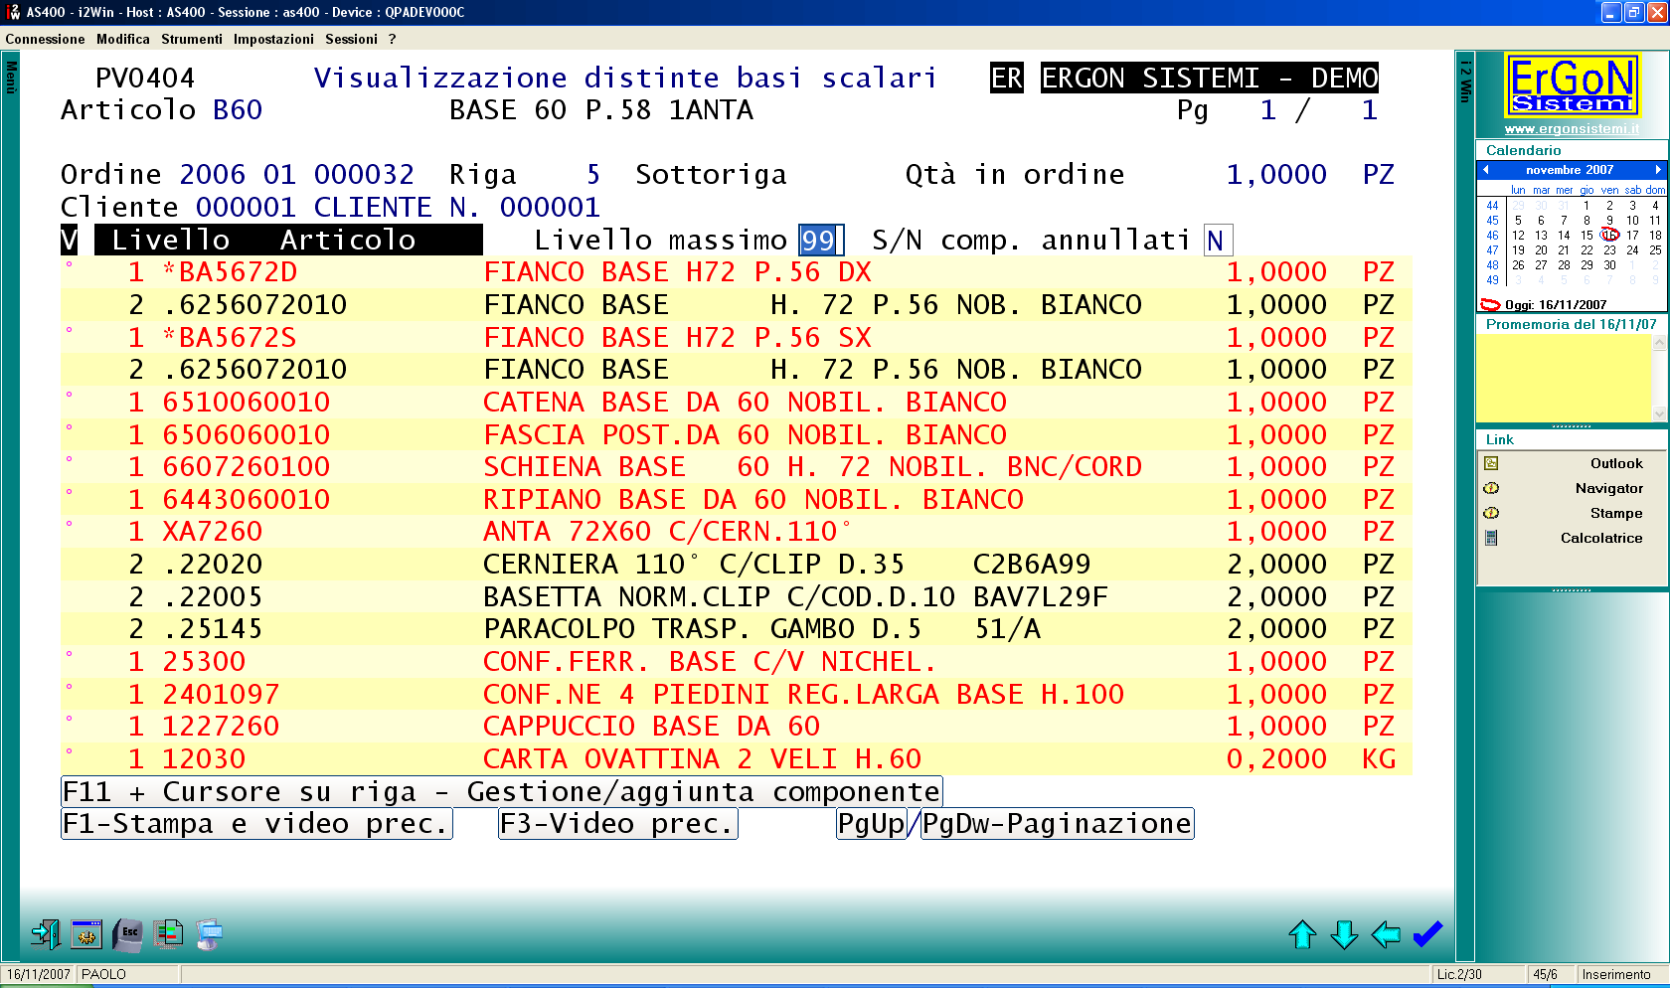Select row .25145 PARACOLPO TRASP.
Image resolution: width=1670 pixels, height=988 pixels.
pos(737,628)
